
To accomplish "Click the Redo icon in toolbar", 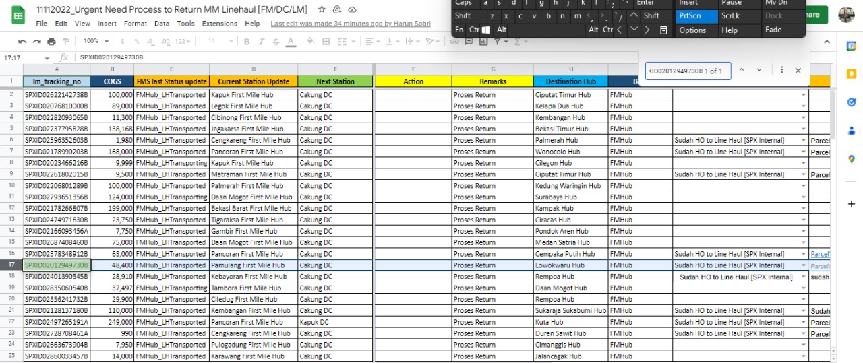I will [x=37, y=42].
